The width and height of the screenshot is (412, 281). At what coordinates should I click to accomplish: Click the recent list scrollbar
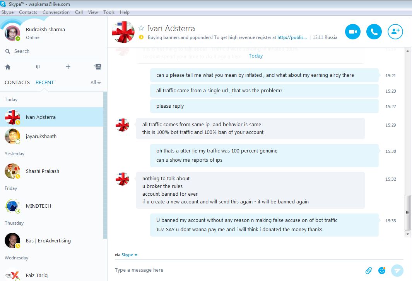click(x=105, y=166)
